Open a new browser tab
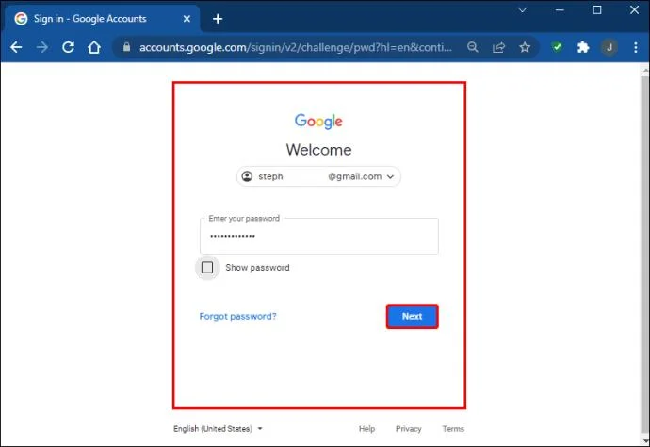The height and width of the screenshot is (447, 650). point(218,19)
